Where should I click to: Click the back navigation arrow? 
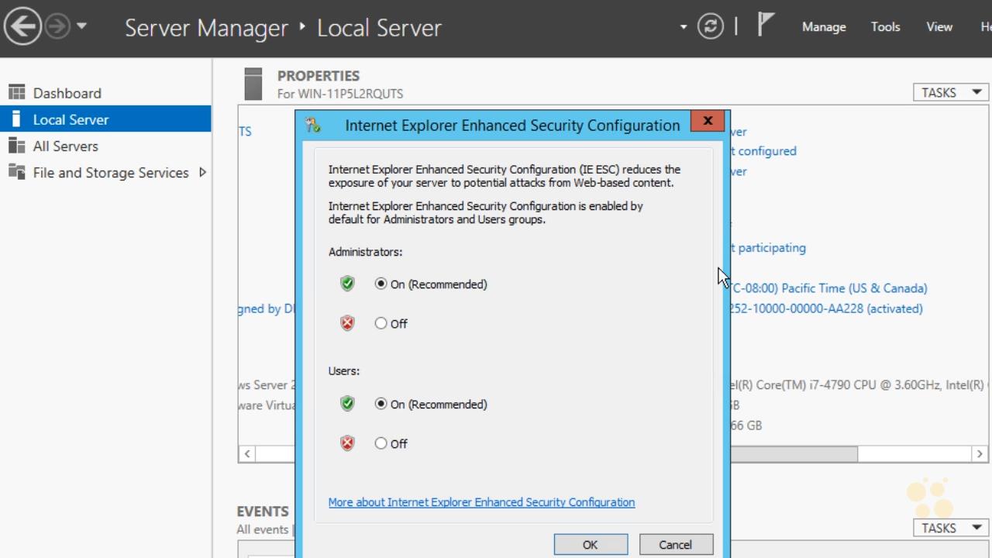tap(22, 27)
